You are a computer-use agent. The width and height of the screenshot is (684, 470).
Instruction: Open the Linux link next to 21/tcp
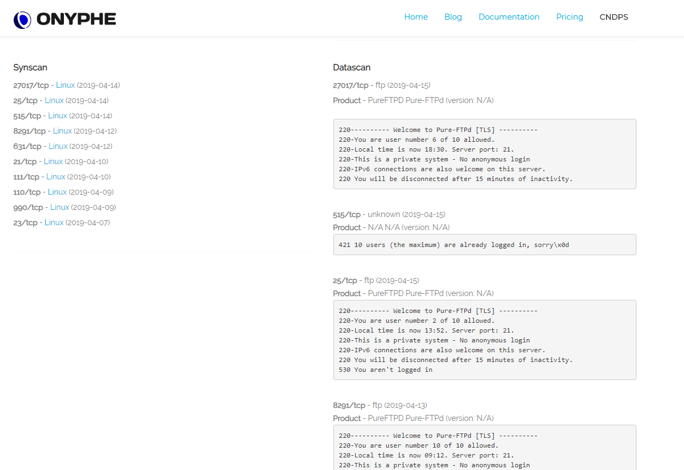point(53,161)
